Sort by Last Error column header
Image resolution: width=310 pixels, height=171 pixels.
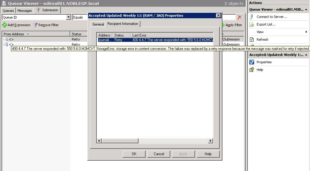pyautogui.click(x=171, y=35)
